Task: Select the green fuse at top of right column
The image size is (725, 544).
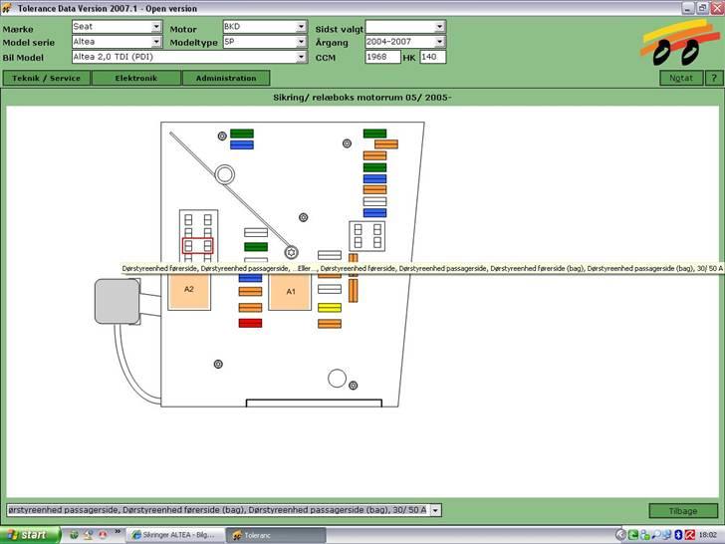Action: (374, 134)
